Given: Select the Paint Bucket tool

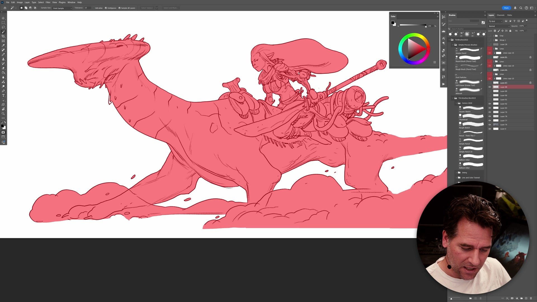Looking at the screenshot, I should 3,73.
